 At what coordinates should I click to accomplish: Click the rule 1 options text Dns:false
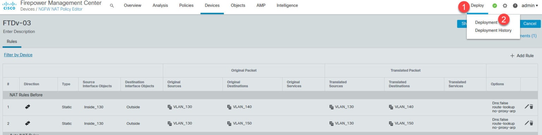pyautogui.click(x=500, y=103)
